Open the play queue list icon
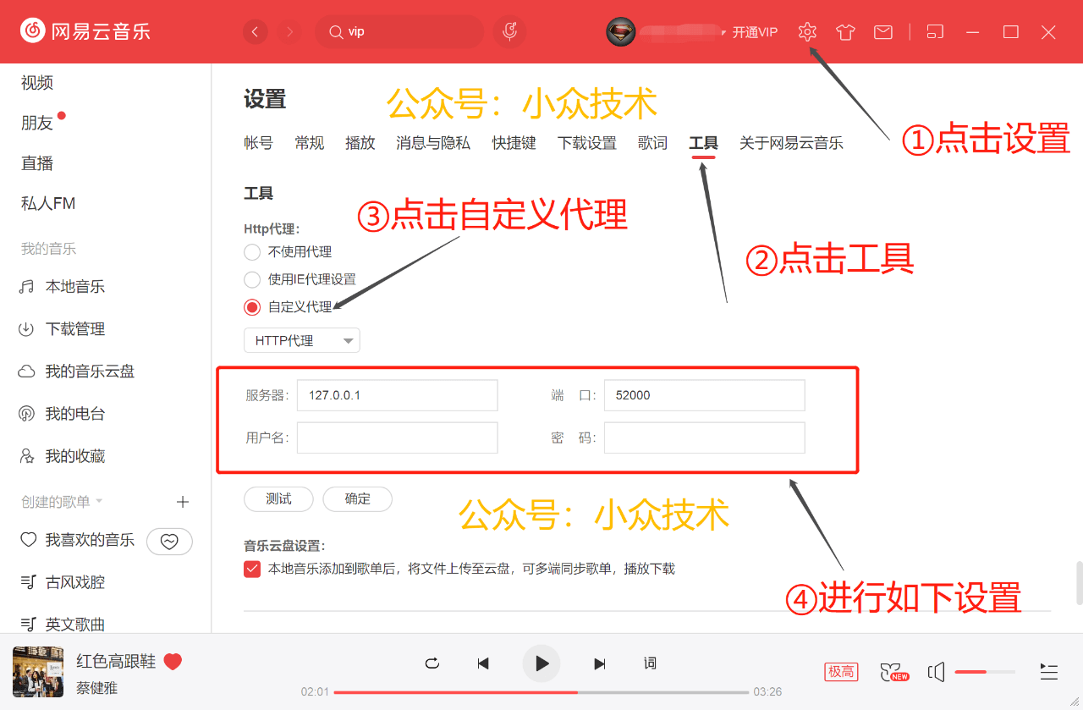 click(x=1049, y=672)
